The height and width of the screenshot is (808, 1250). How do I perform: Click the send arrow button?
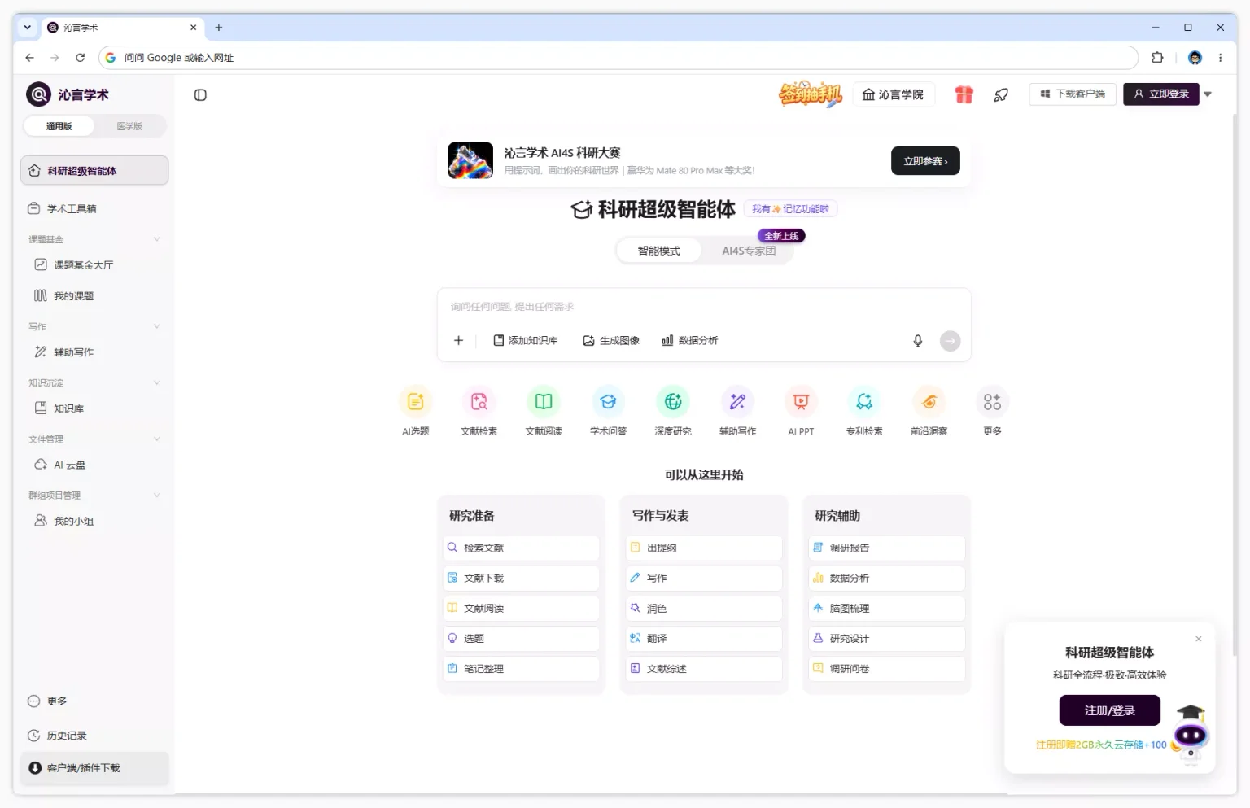pos(951,341)
